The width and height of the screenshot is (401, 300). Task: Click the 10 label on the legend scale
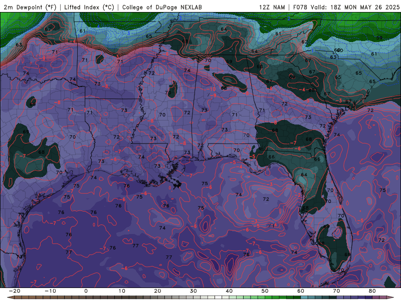pos(122,291)
